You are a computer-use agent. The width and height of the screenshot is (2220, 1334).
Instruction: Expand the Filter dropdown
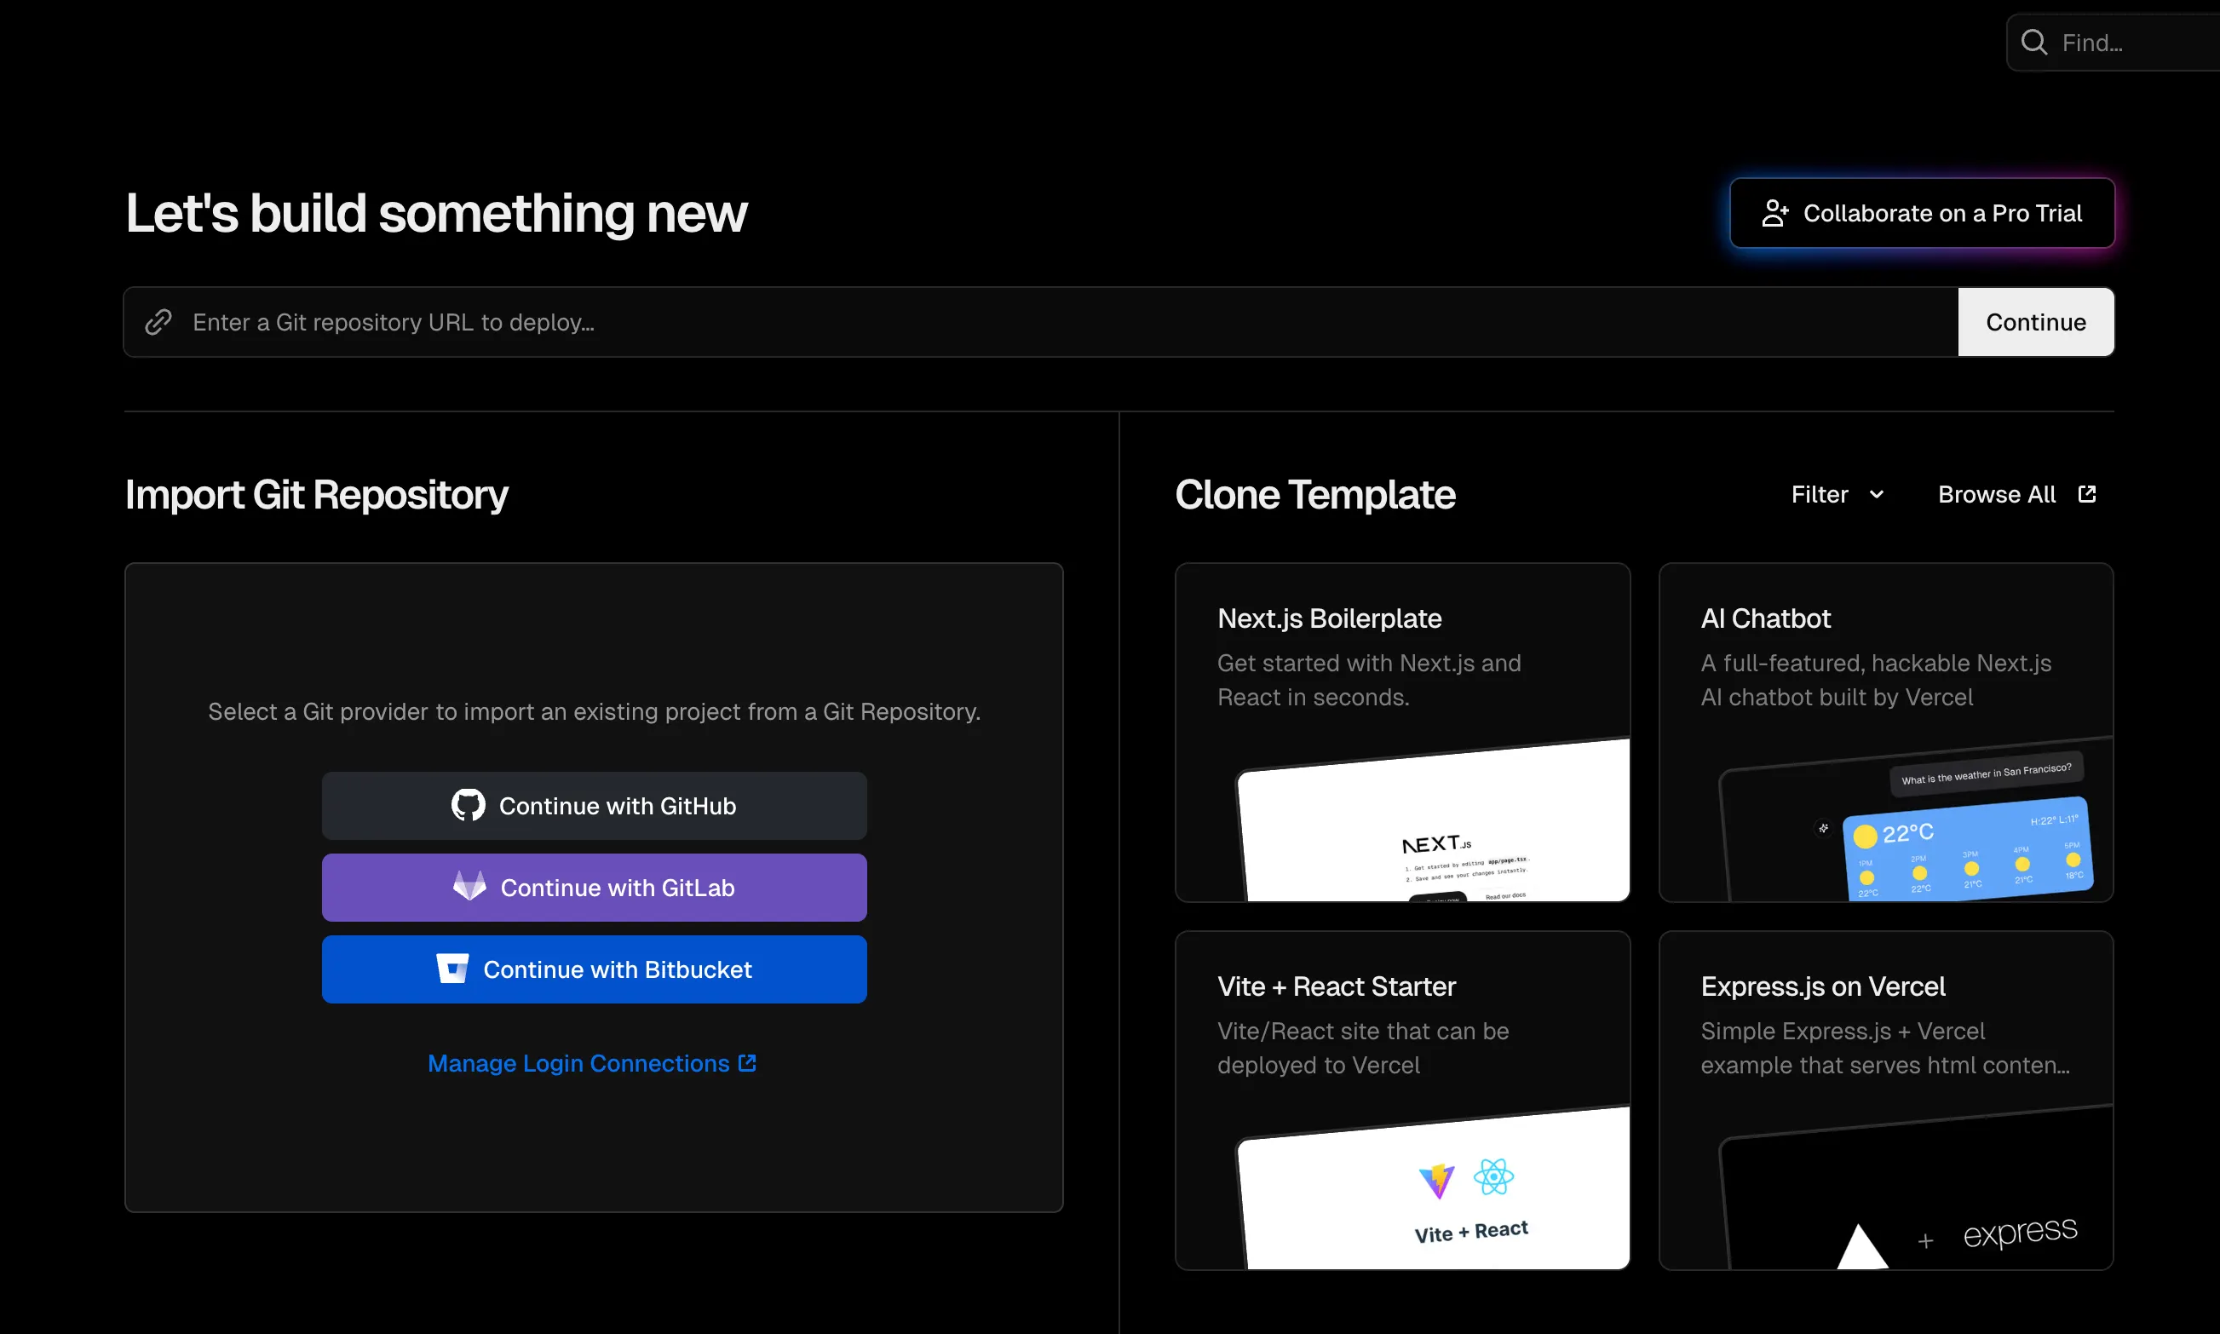(1820, 494)
